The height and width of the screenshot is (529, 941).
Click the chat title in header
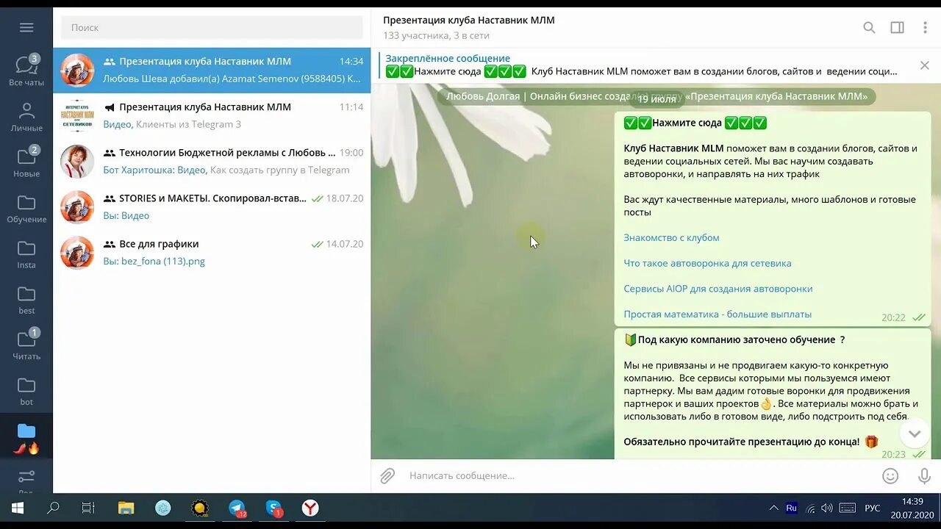click(469, 20)
